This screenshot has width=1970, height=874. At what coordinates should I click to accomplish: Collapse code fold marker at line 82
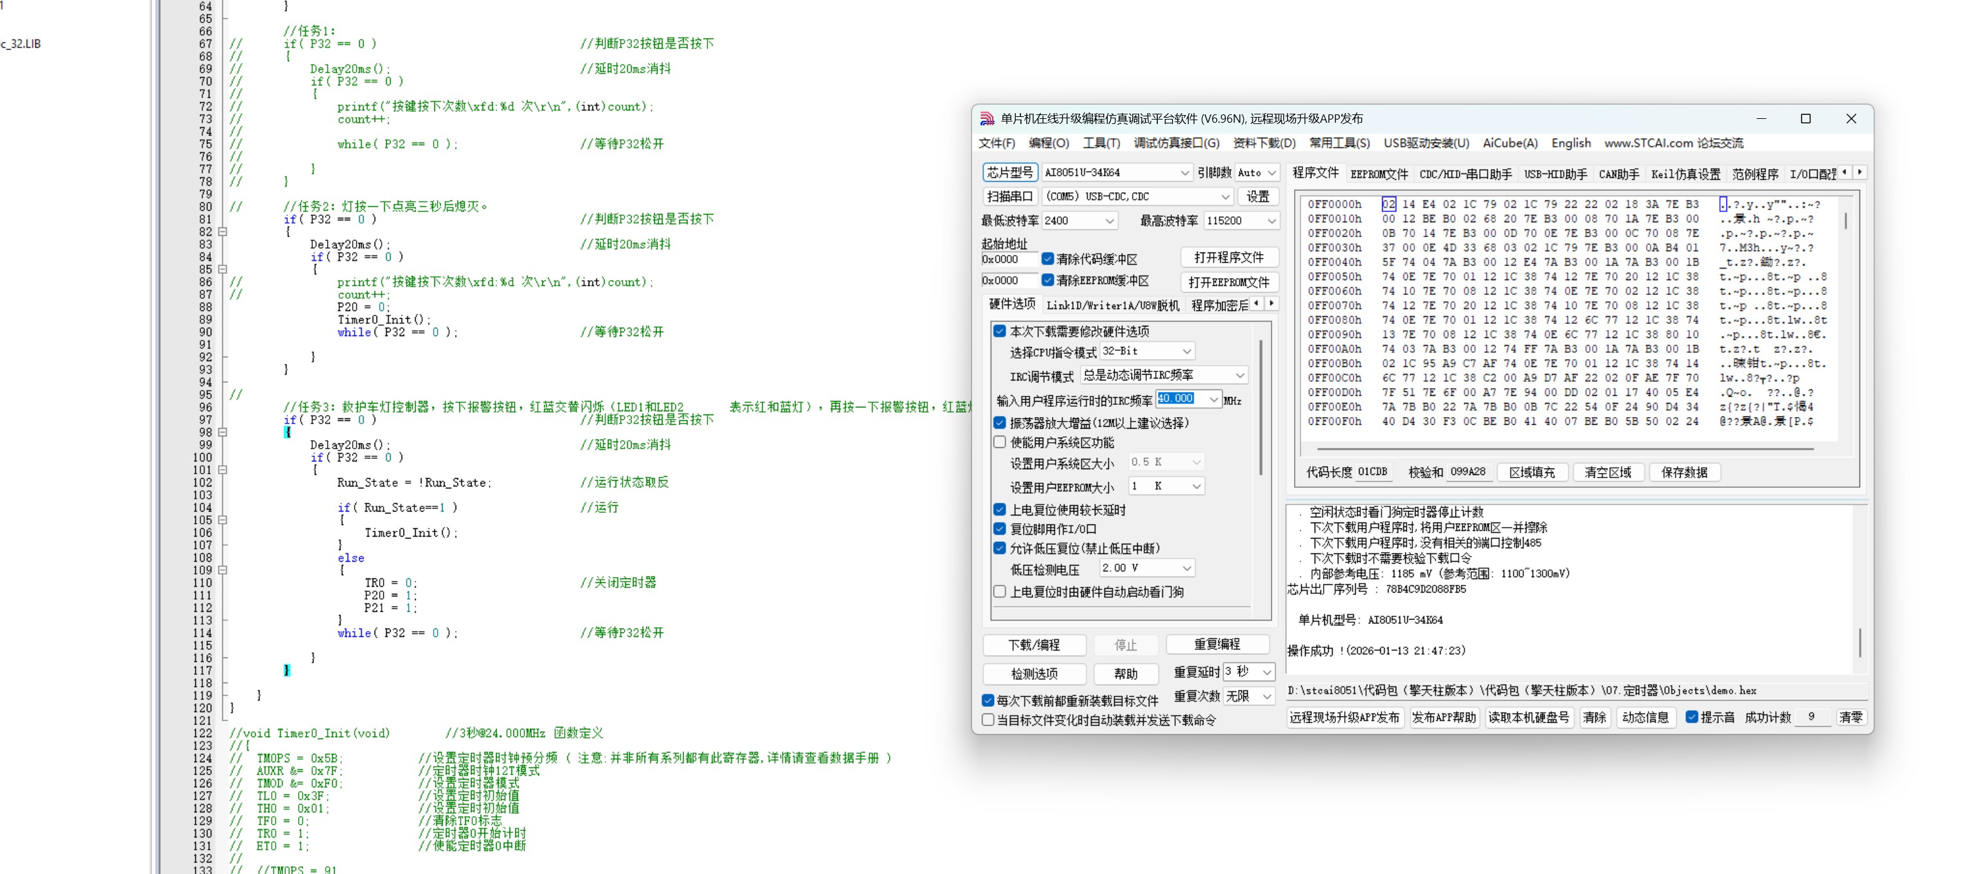tap(222, 232)
